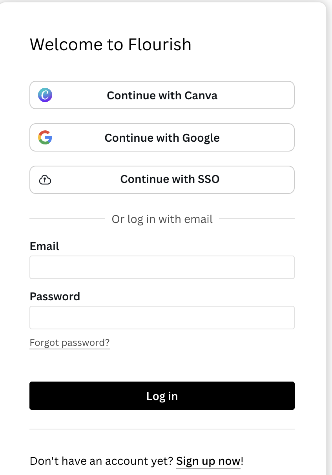This screenshot has width=332, height=475.
Task: Click the 'Canva' word in the first button
Action: pos(201,95)
